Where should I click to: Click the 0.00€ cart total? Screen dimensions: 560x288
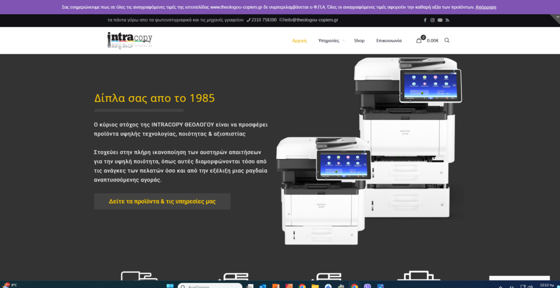click(x=433, y=40)
